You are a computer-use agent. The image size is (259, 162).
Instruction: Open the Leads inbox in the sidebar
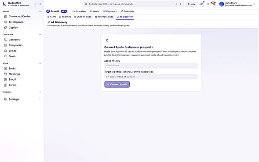[12, 51]
